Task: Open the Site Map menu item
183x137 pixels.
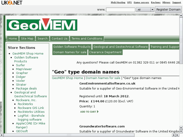Action: pyautogui.click(x=27, y=39)
